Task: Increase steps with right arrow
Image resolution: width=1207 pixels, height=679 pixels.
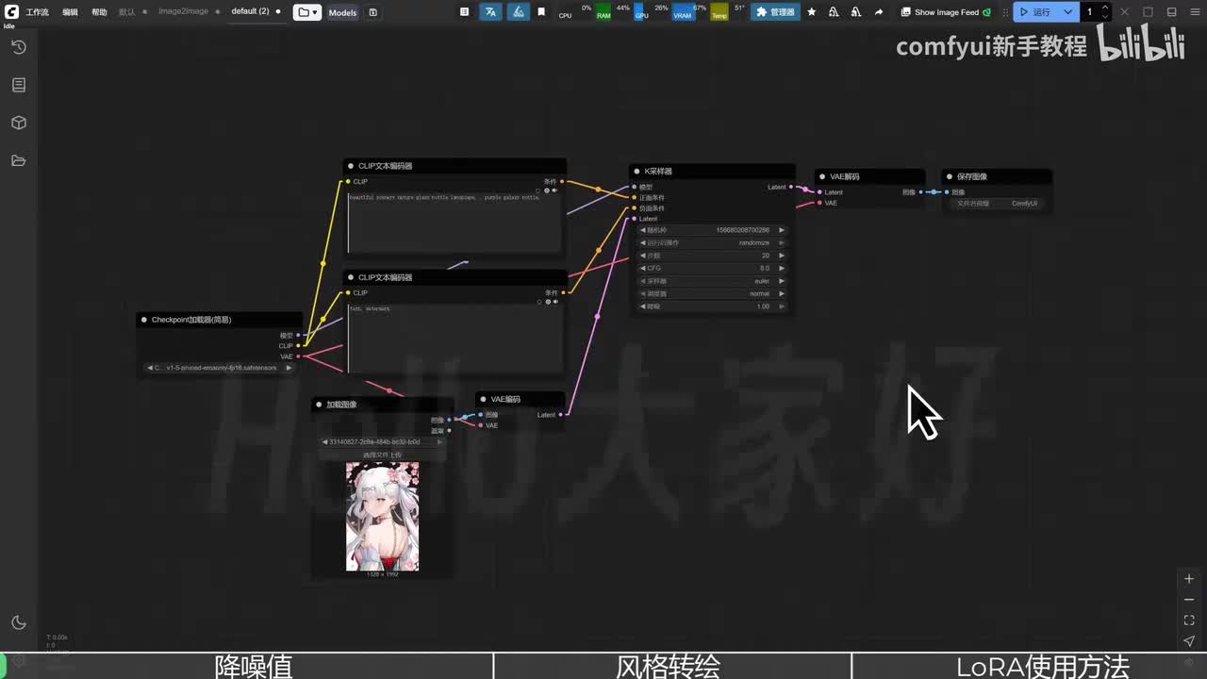Action: coord(782,256)
